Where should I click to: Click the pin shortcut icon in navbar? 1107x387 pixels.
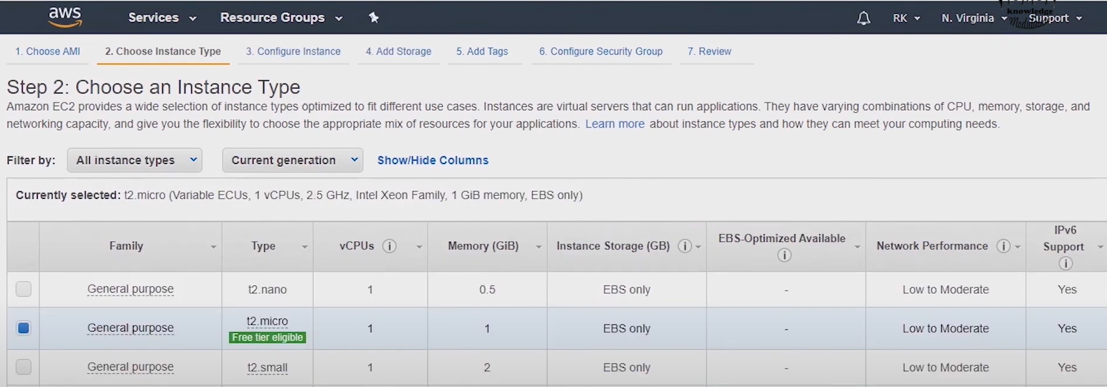tap(374, 18)
